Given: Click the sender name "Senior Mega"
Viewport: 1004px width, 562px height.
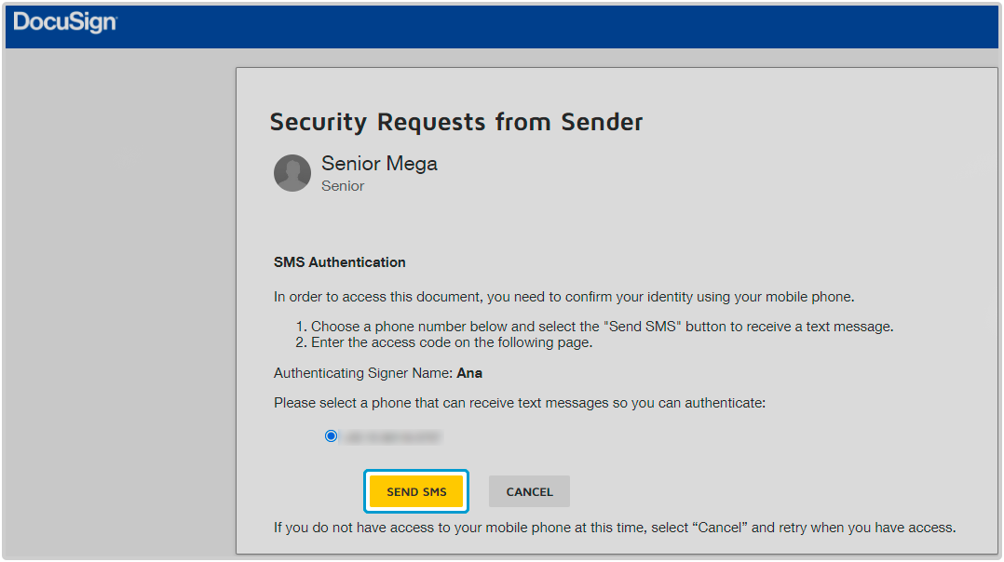Looking at the screenshot, I should (x=379, y=164).
